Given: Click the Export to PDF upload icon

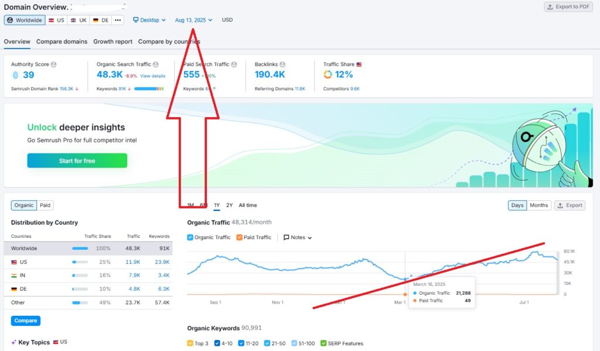Looking at the screenshot, I should point(550,7).
